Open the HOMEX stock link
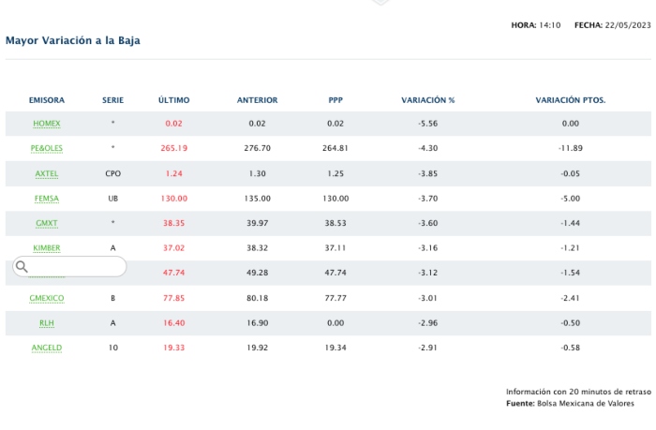This screenshot has width=656, height=430. [x=47, y=124]
